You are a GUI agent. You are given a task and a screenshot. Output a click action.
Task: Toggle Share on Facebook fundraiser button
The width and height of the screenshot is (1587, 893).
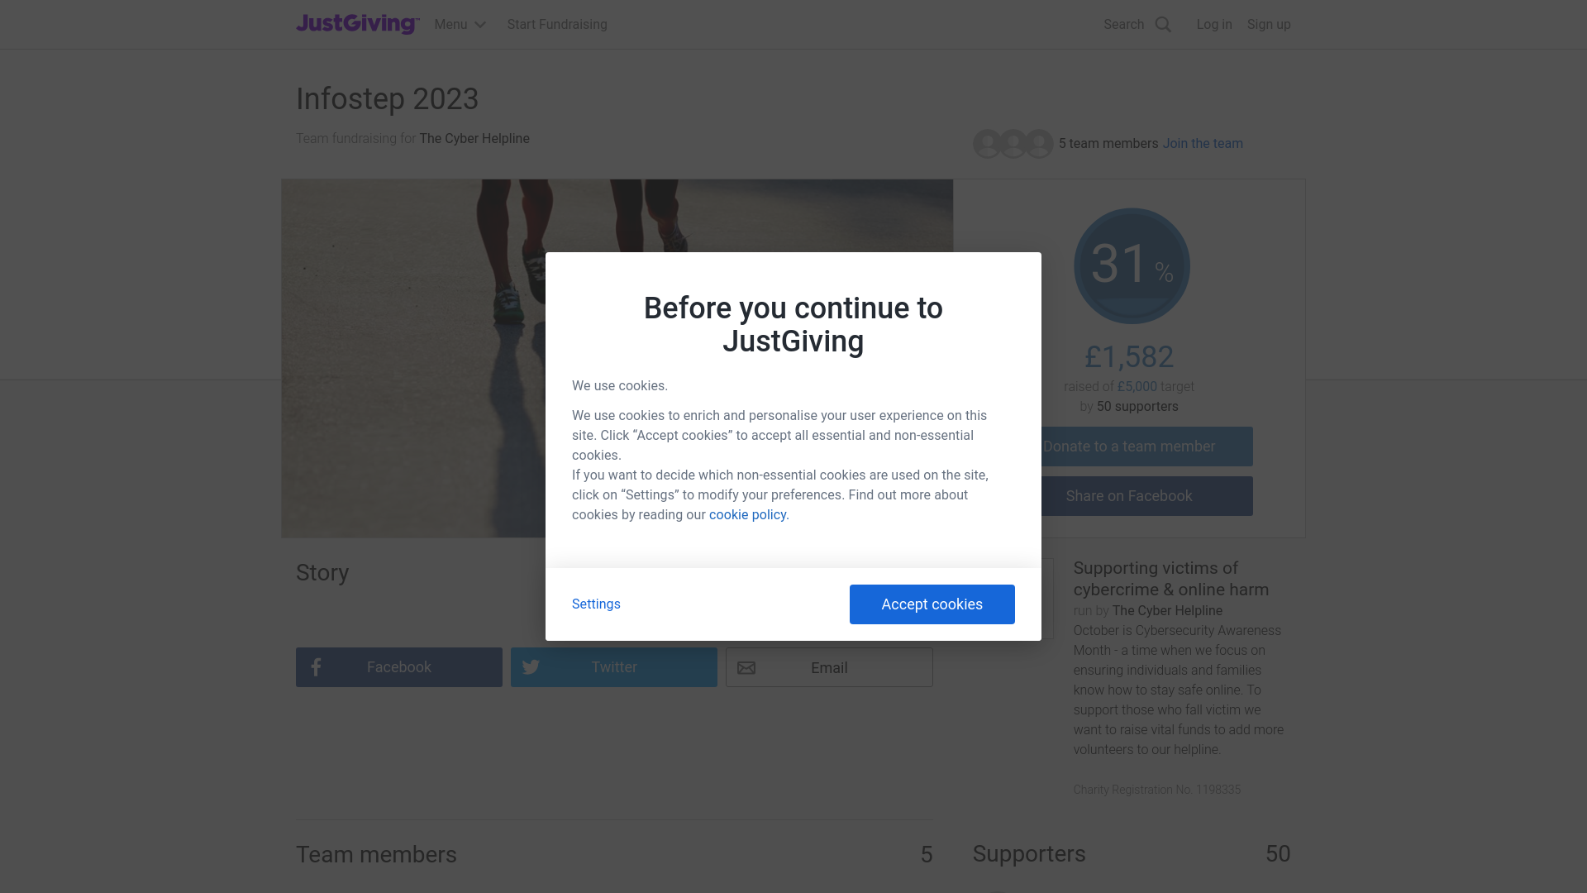[x=1128, y=496]
